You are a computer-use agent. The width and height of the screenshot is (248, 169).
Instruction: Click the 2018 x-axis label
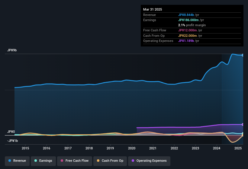point(89,148)
